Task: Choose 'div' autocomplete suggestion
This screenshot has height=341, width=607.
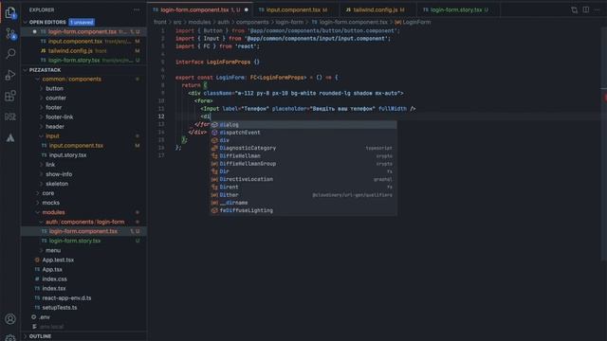Action: (303, 140)
